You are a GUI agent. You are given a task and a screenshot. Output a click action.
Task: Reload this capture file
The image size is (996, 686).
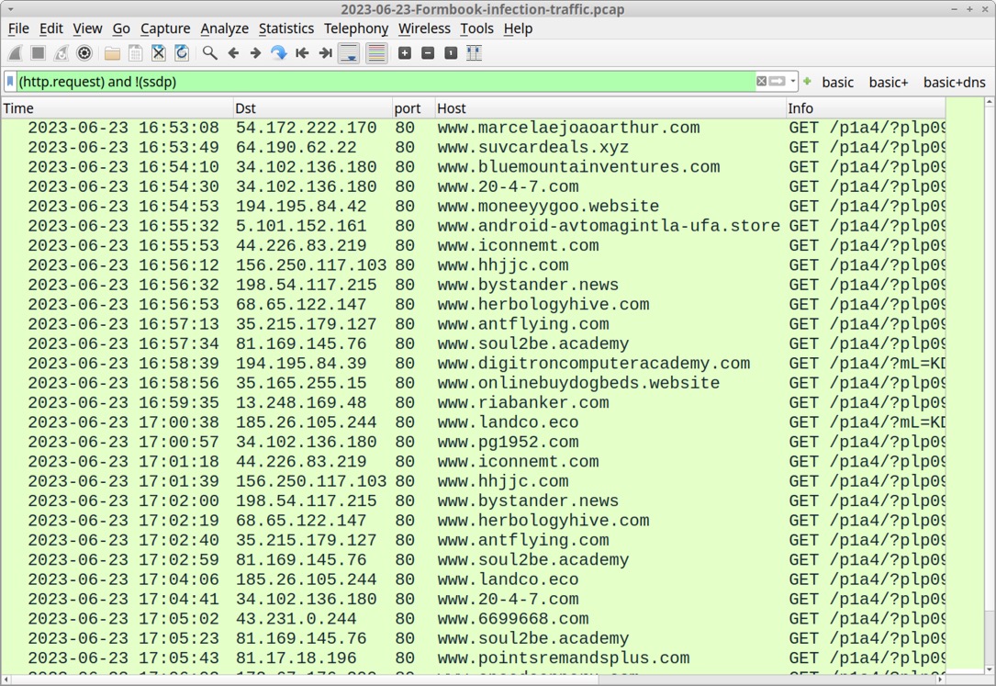182,53
